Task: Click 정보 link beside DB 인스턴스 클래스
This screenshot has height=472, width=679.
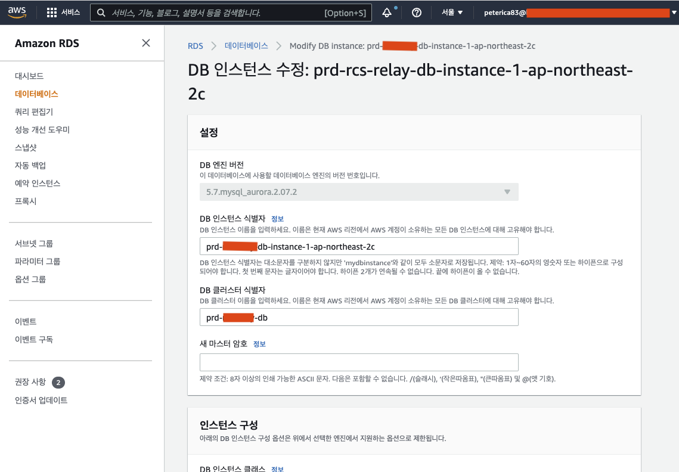Action: point(277,468)
